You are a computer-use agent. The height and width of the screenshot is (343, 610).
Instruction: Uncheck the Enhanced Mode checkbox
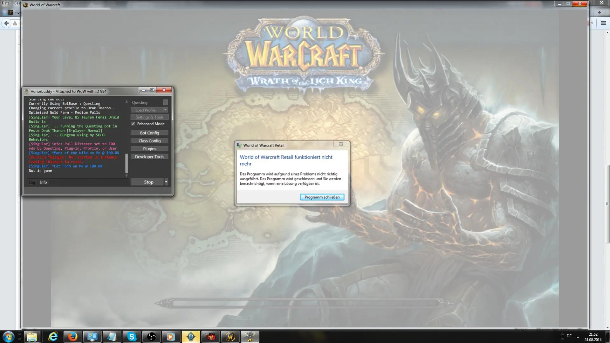[133, 124]
